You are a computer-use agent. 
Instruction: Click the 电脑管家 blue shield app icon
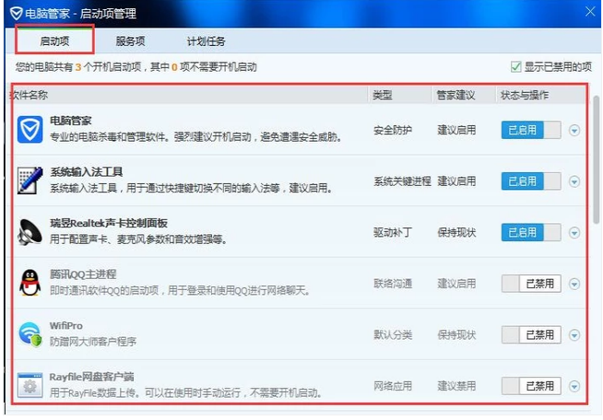click(30, 130)
